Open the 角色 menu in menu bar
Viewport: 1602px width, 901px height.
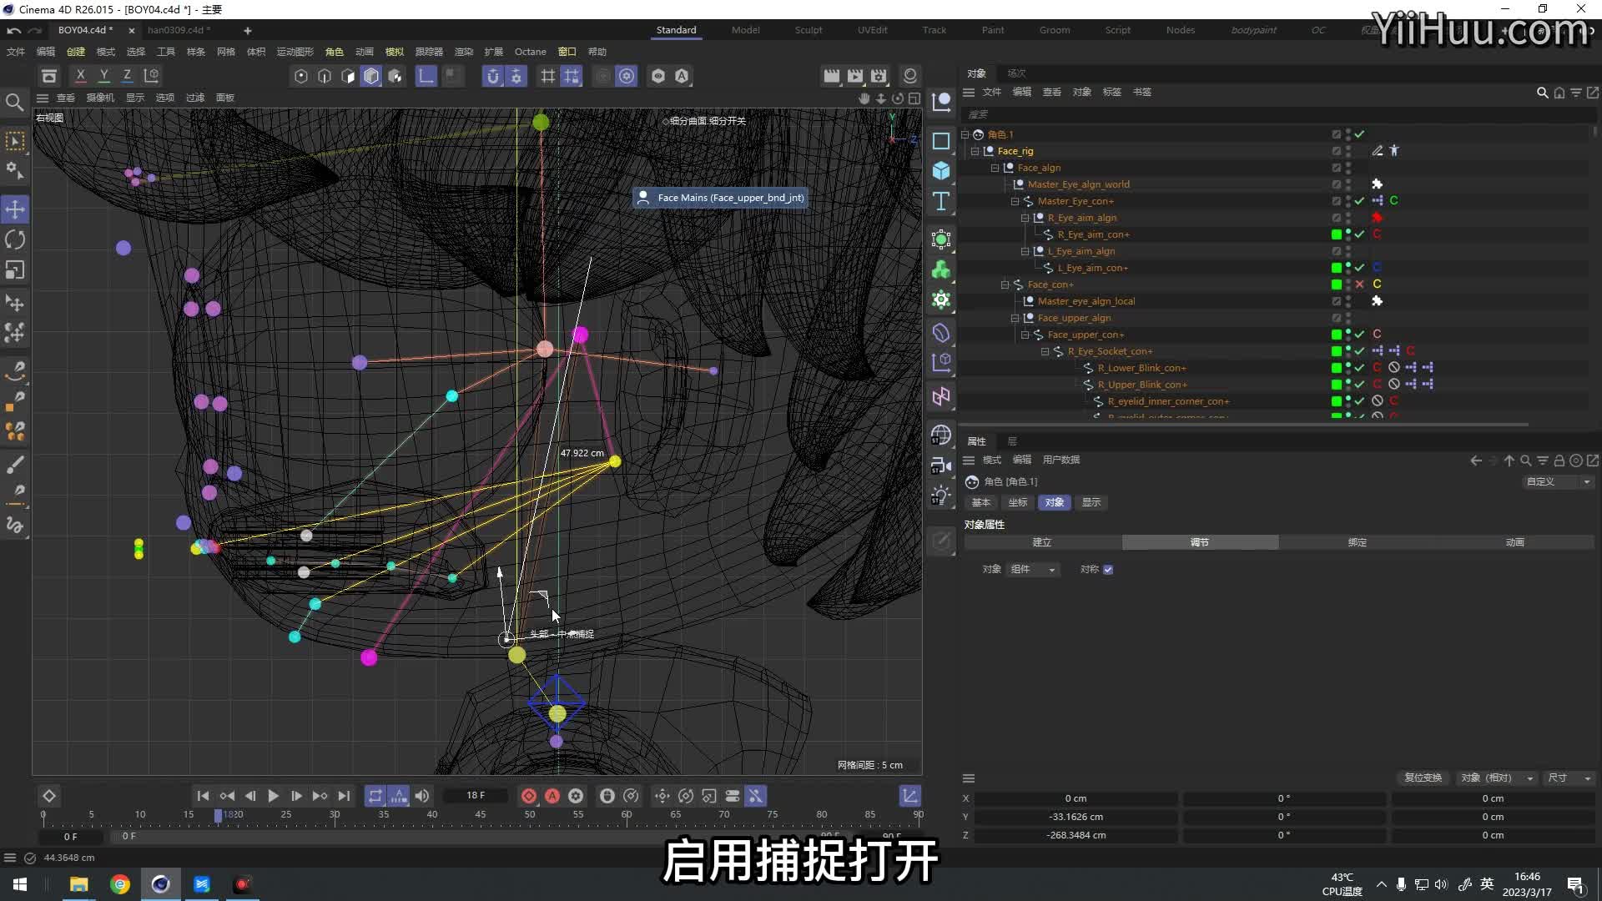[x=335, y=52]
